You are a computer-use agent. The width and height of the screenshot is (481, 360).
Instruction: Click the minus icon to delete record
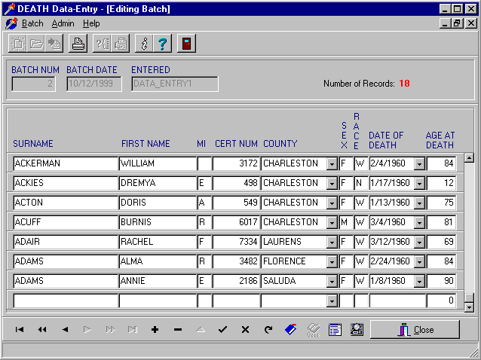pyautogui.click(x=178, y=330)
